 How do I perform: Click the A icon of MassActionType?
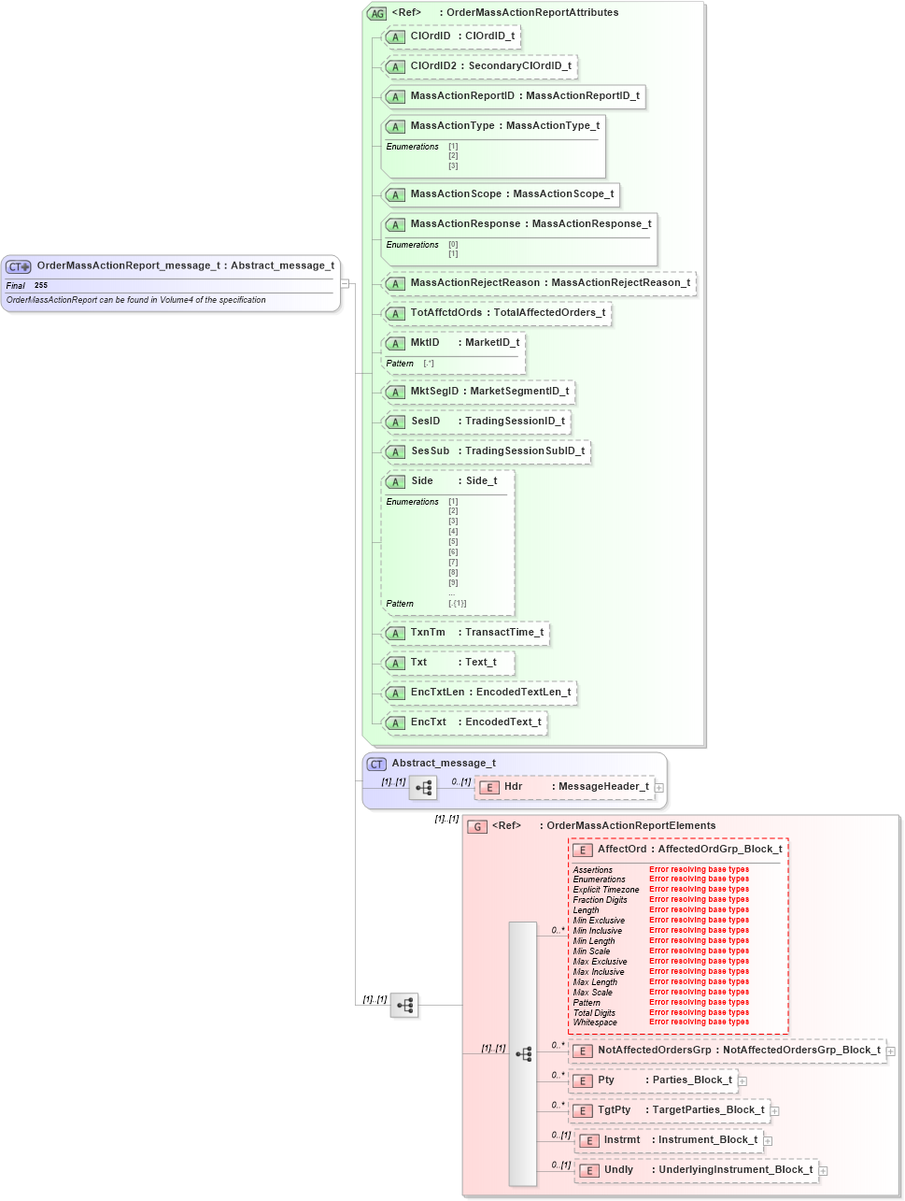pos(394,127)
